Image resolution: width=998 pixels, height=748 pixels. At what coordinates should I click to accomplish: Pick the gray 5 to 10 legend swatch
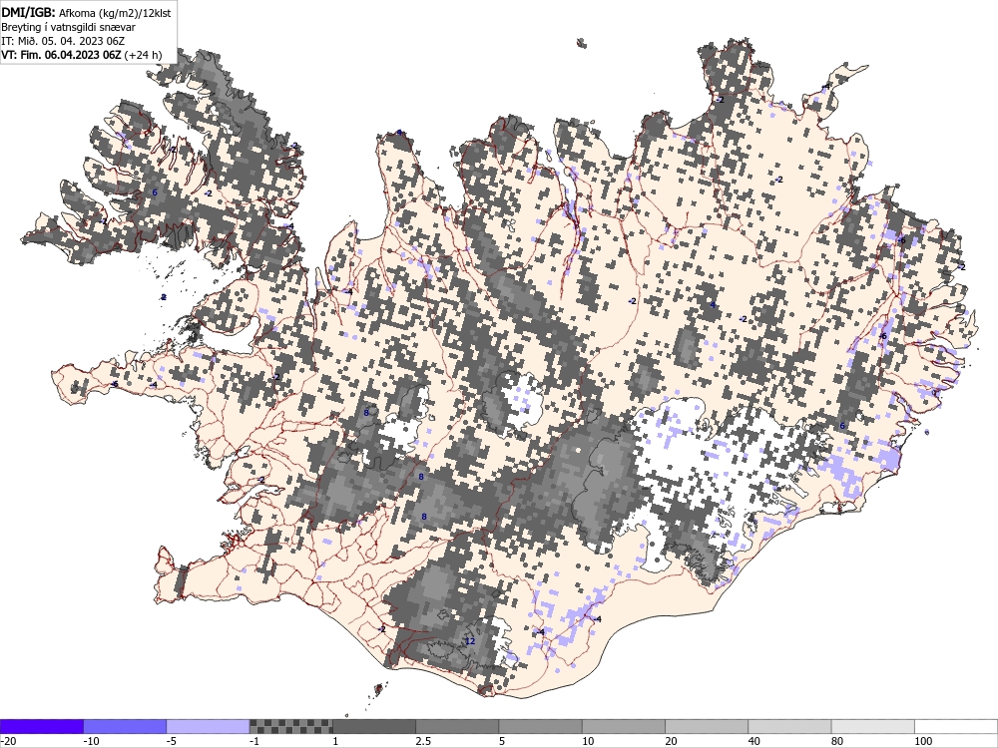pos(540,726)
